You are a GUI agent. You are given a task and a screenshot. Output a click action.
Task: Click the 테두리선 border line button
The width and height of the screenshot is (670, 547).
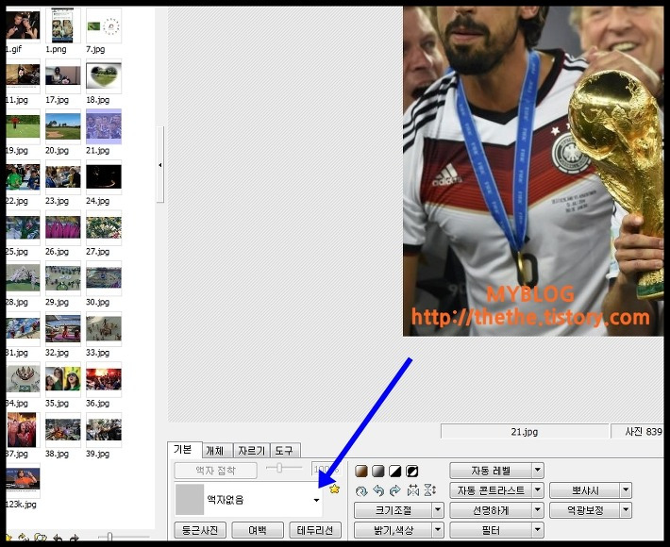click(315, 530)
